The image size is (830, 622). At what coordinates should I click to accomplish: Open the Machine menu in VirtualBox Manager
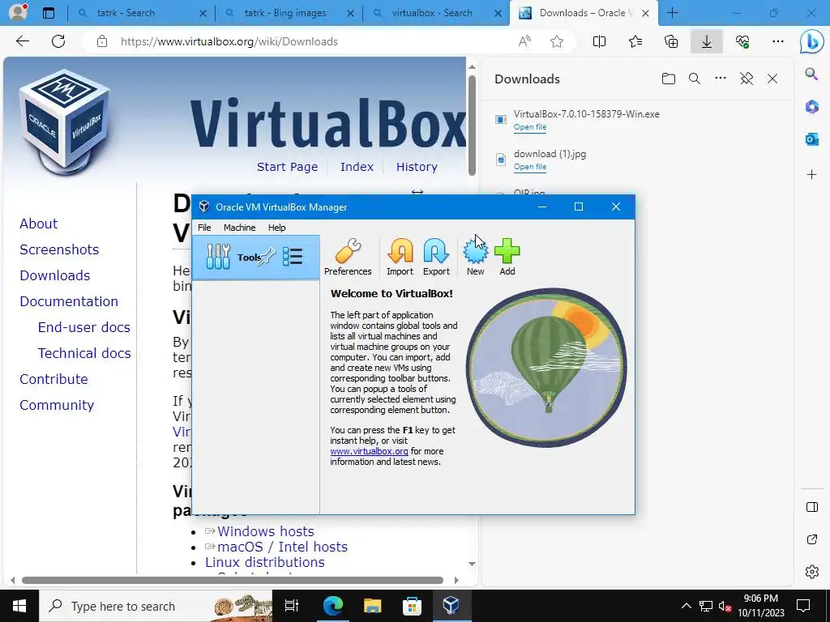(x=239, y=228)
